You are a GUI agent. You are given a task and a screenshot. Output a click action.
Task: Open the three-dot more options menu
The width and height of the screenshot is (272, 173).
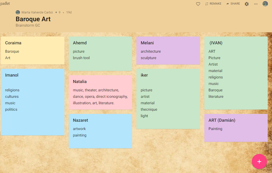click(256, 4)
